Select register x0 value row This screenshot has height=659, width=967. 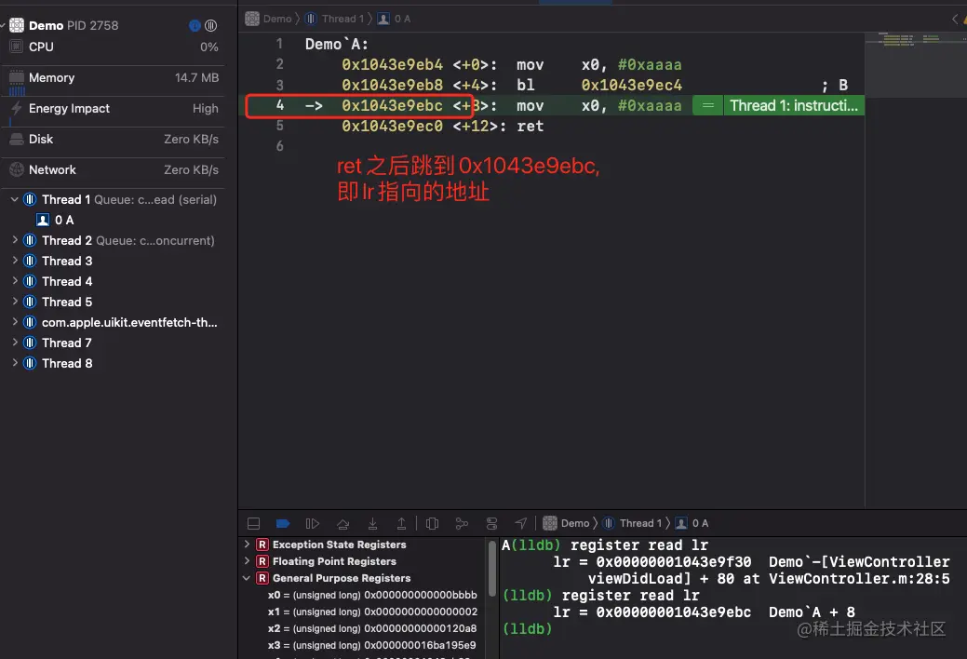[x=372, y=596]
